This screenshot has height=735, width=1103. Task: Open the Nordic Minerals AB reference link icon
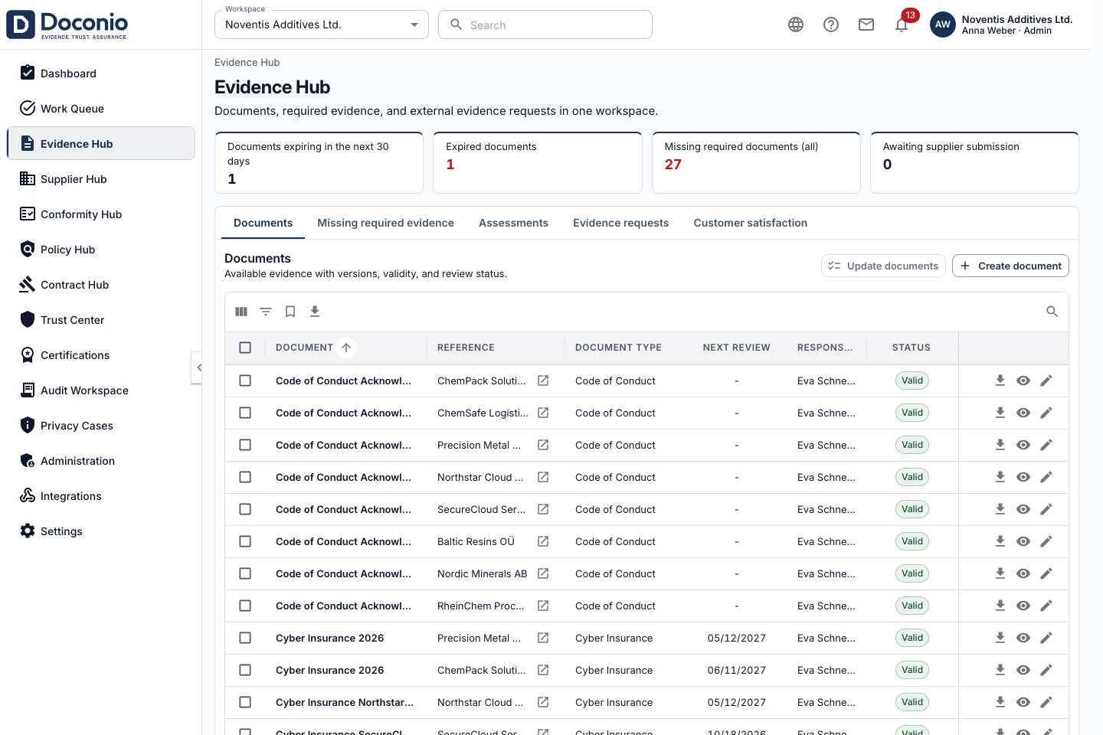pos(543,573)
